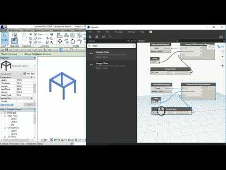Screen dimensions: 226x170
Task: Click the Type Properties icon above Properties button
Action: tap(15, 35)
